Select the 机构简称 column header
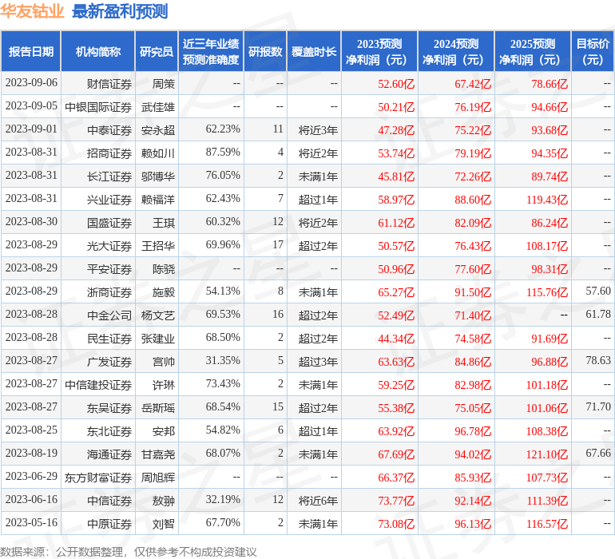615x559 pixels. (x=98, y=51)
